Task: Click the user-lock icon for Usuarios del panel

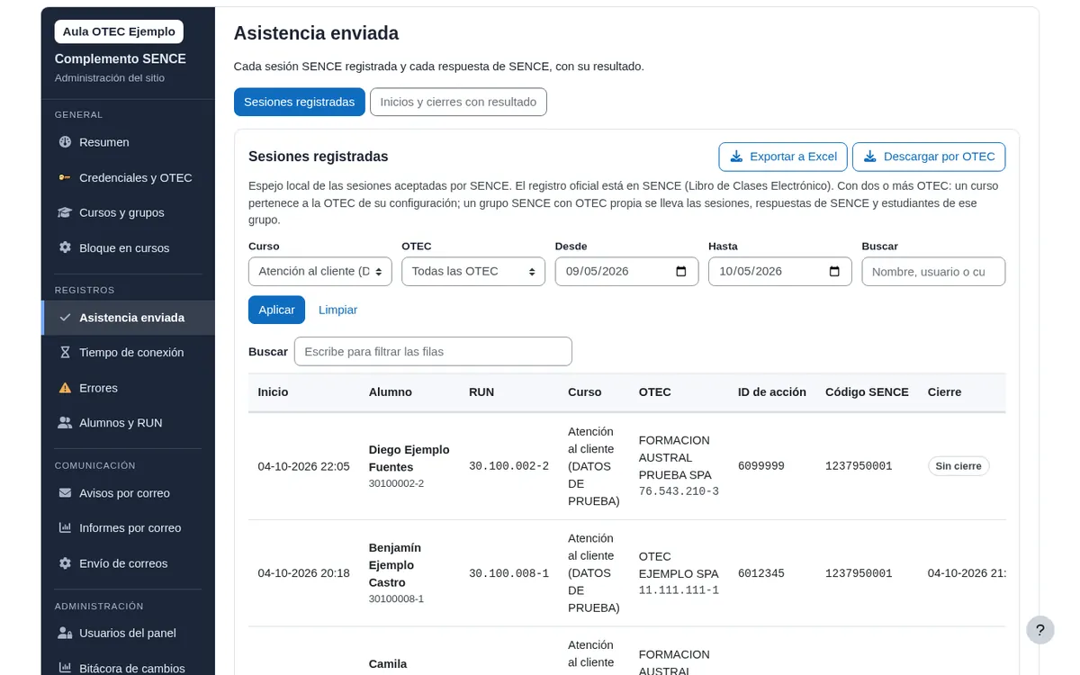Action: coord(65,634)
